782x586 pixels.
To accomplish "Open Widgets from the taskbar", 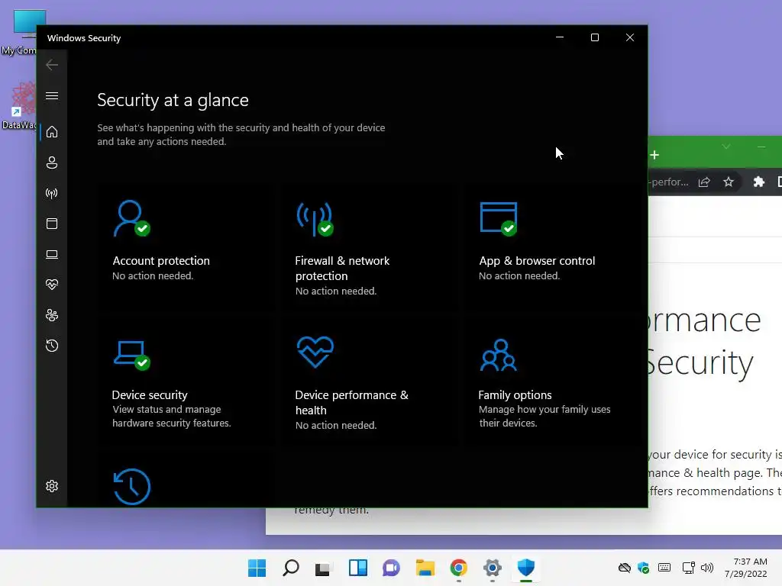I will pos(357,568).
